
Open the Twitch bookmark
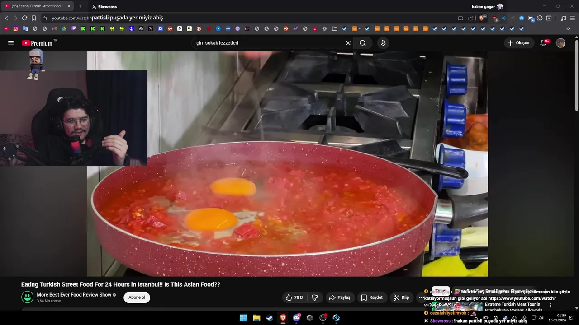[x=74, y=28]
